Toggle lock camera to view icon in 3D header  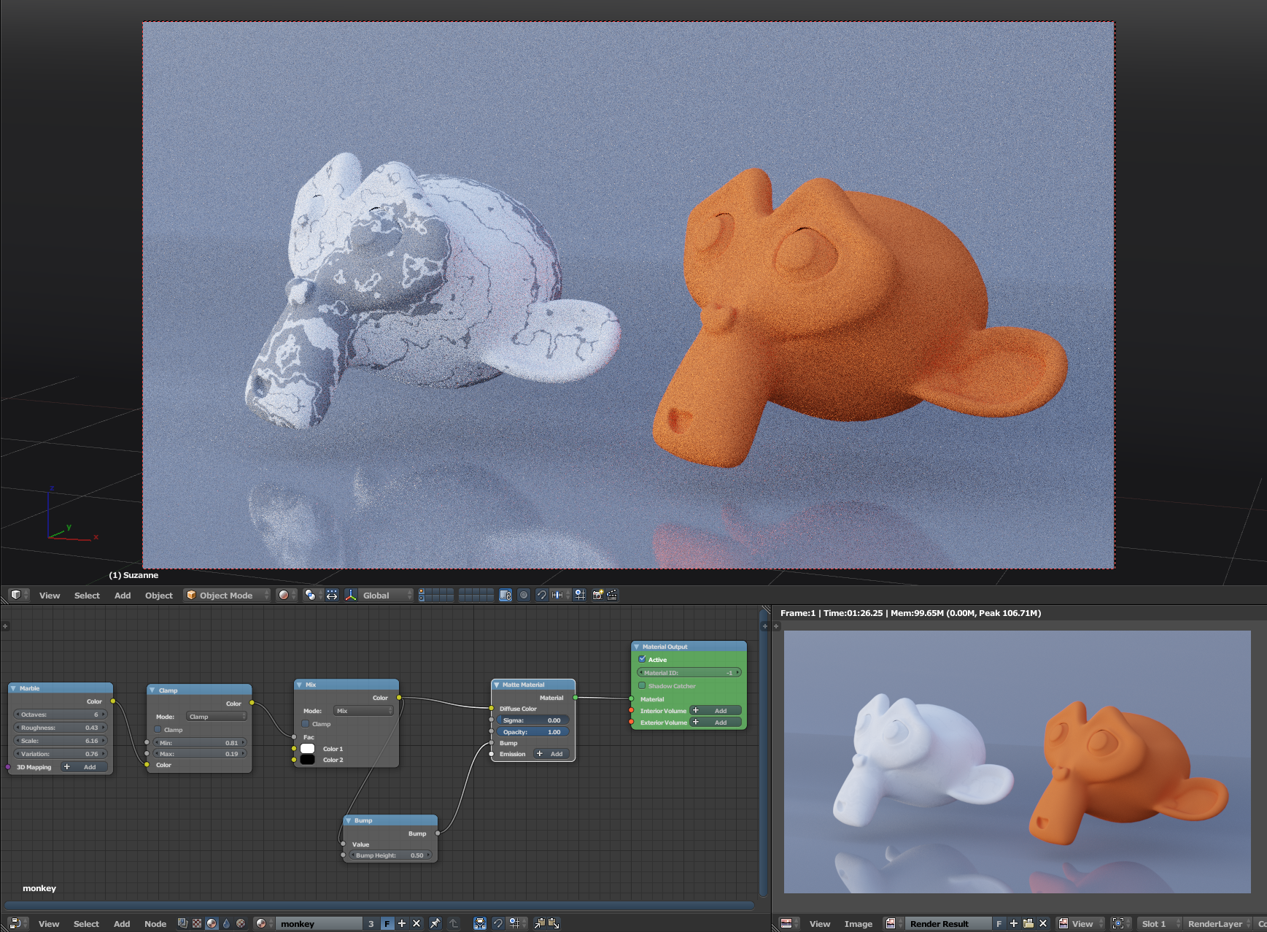click(505, 596)
